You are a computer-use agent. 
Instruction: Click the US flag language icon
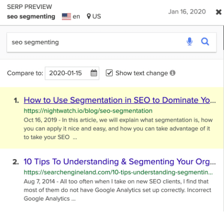point(66,16)
